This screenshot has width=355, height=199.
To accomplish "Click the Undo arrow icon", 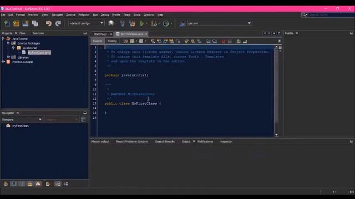I will tap(48, 23).
